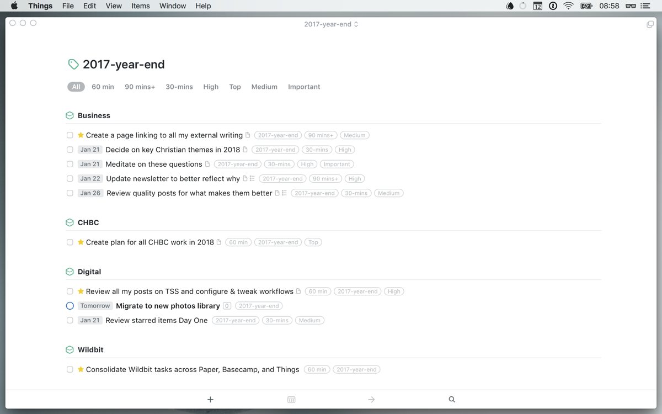Click the circle for Migrate to new photos library
Image resolution: width=662 pixels, height=414 pixels.
[x=70, y=306]
